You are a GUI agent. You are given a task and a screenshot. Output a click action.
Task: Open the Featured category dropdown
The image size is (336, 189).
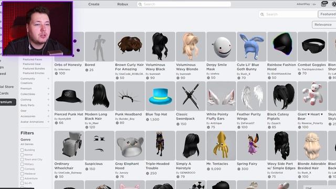(x=327, y=14)
